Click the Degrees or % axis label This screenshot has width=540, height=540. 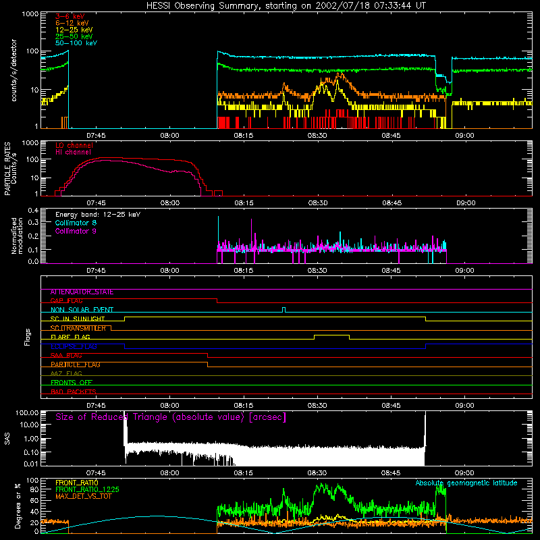click(x=18, y=506)
